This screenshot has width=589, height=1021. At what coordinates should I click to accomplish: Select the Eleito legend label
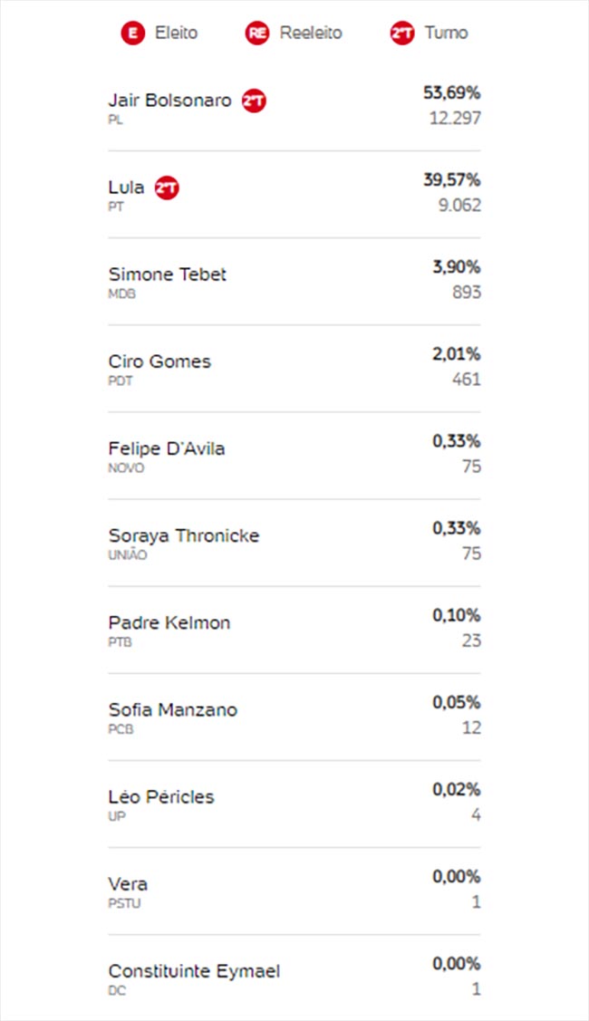176,33
